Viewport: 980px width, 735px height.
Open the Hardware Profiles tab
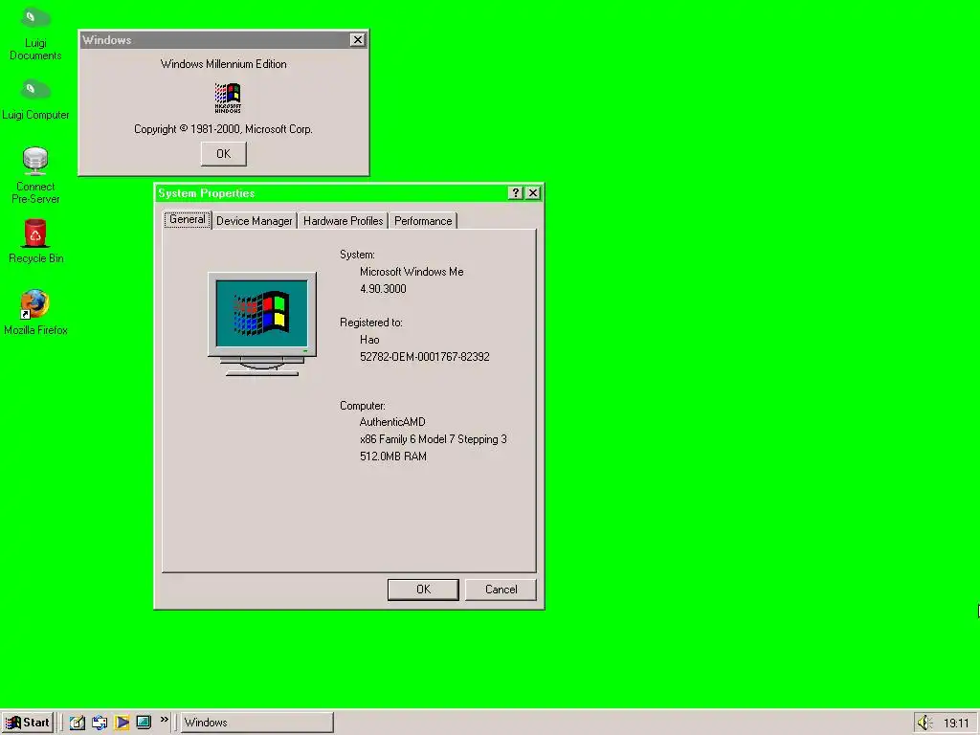coord(344,221)
